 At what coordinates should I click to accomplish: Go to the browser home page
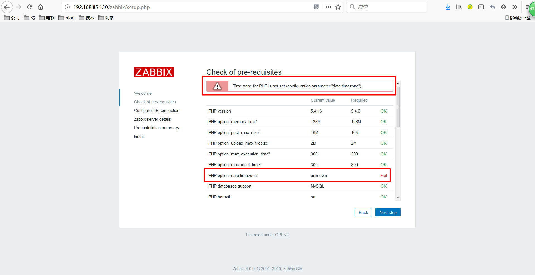pyautogui.click(x=41, y=7)
